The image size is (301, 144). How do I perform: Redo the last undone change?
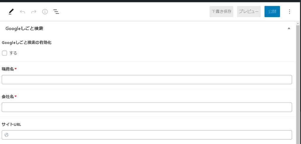point(34,12)
